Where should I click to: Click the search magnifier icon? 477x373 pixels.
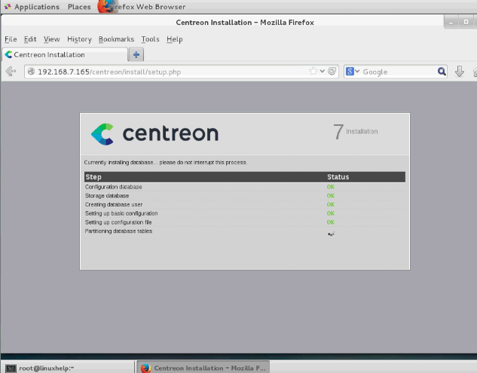[x=442, y=72]
